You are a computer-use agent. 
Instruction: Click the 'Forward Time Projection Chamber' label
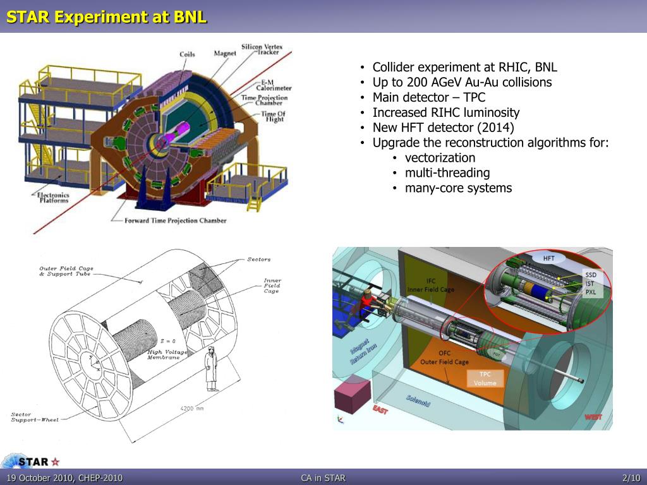point(176,220)
